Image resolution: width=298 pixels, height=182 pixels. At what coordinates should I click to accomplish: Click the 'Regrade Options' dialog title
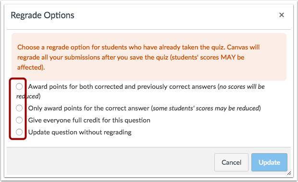pyautogui.click(x=42, y=15)
